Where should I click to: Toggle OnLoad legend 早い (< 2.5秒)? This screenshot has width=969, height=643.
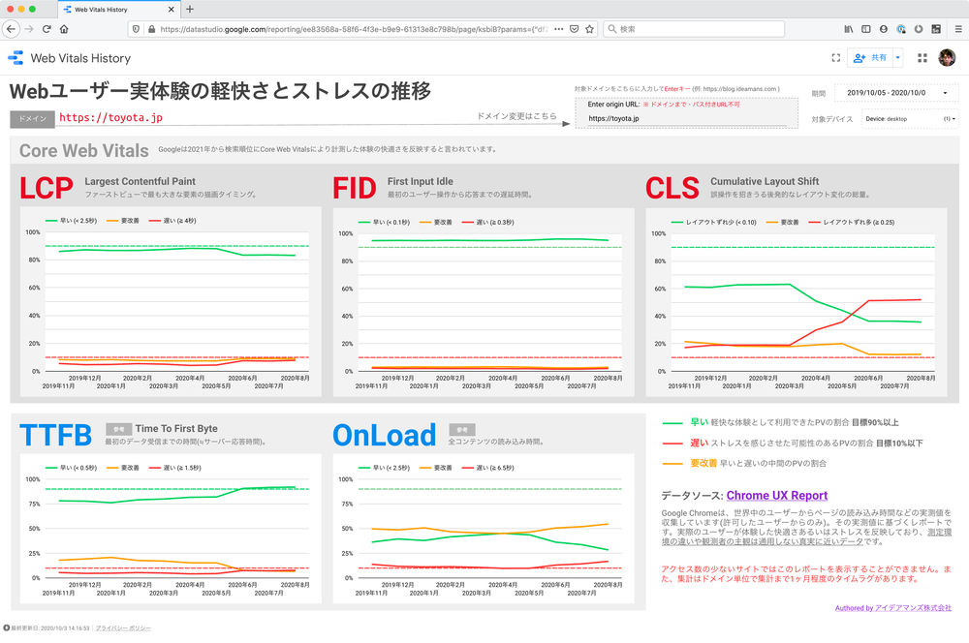(x=384, y=468)
